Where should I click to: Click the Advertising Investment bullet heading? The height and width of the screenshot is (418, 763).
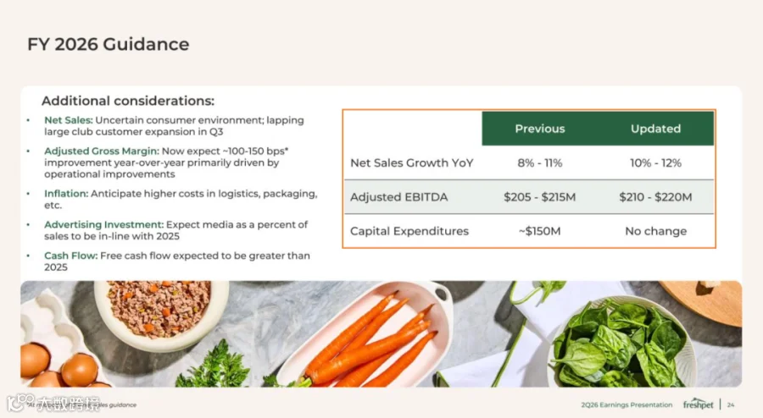click(103, 224)
